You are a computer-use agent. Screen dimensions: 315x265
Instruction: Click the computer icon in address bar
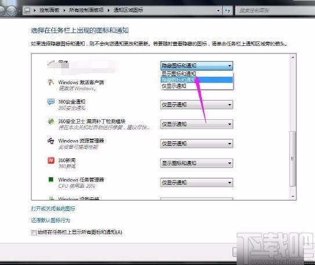pyautogui.click(x=27, y=10)
